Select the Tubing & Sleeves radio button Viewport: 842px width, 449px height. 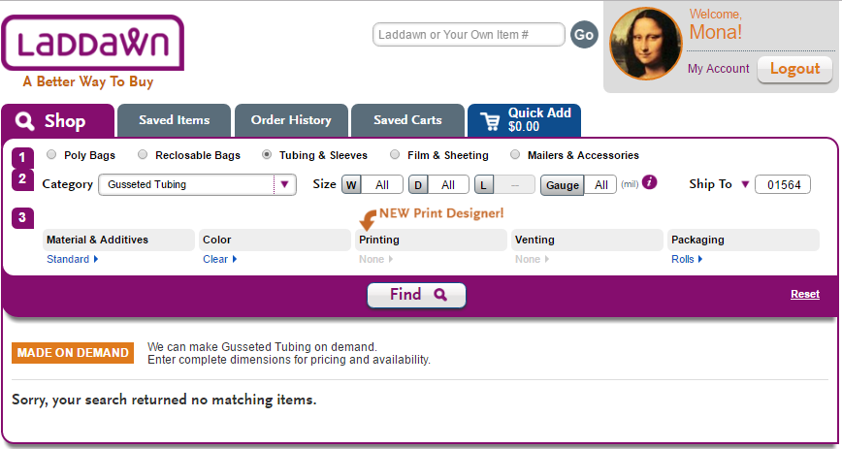click(267, 155)
